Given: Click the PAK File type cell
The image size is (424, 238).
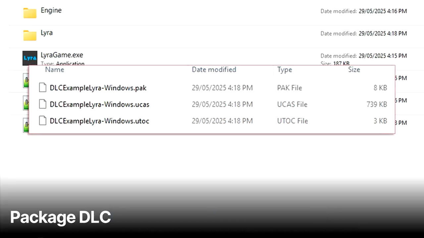Looking at the screenshot, I should [x=290, y=88].
